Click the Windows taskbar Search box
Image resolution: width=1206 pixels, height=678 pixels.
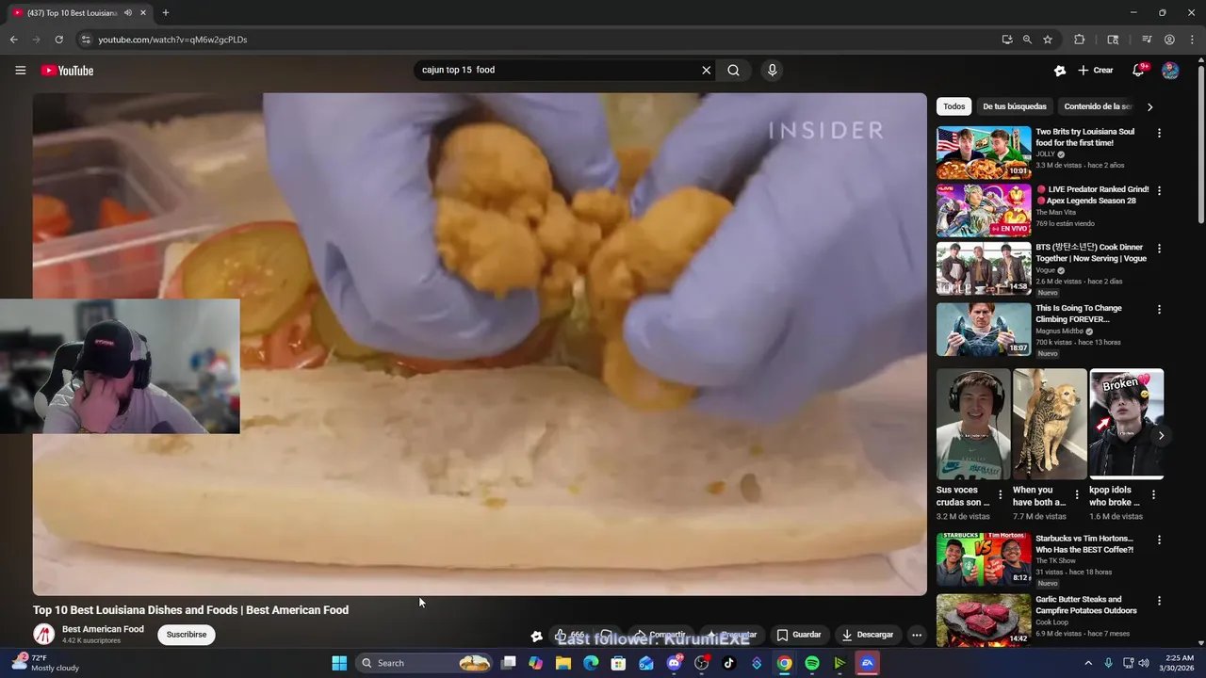(x=425, y=663)
